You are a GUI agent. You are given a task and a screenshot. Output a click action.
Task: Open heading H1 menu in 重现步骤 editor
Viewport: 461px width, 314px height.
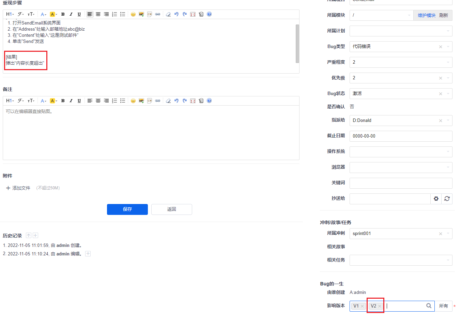pyautogui.click(x=10, y=14)
